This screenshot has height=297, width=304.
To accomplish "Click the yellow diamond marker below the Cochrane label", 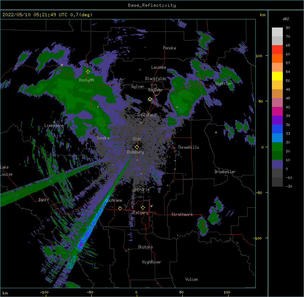I will click(x=120, y=208).
